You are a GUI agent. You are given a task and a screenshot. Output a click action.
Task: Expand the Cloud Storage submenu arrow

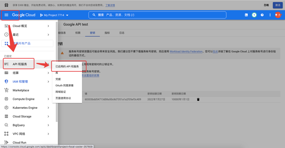(x=48, y=116)
